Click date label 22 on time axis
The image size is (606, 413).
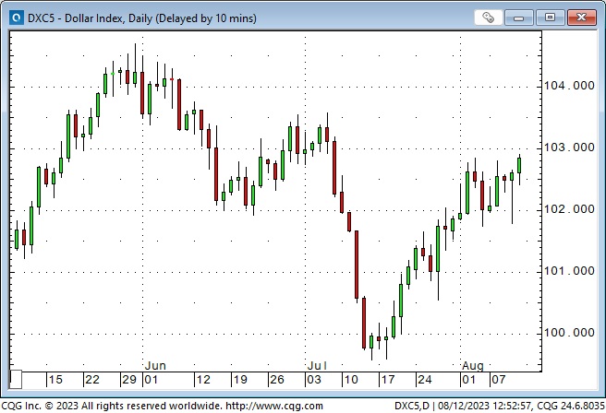92,380
